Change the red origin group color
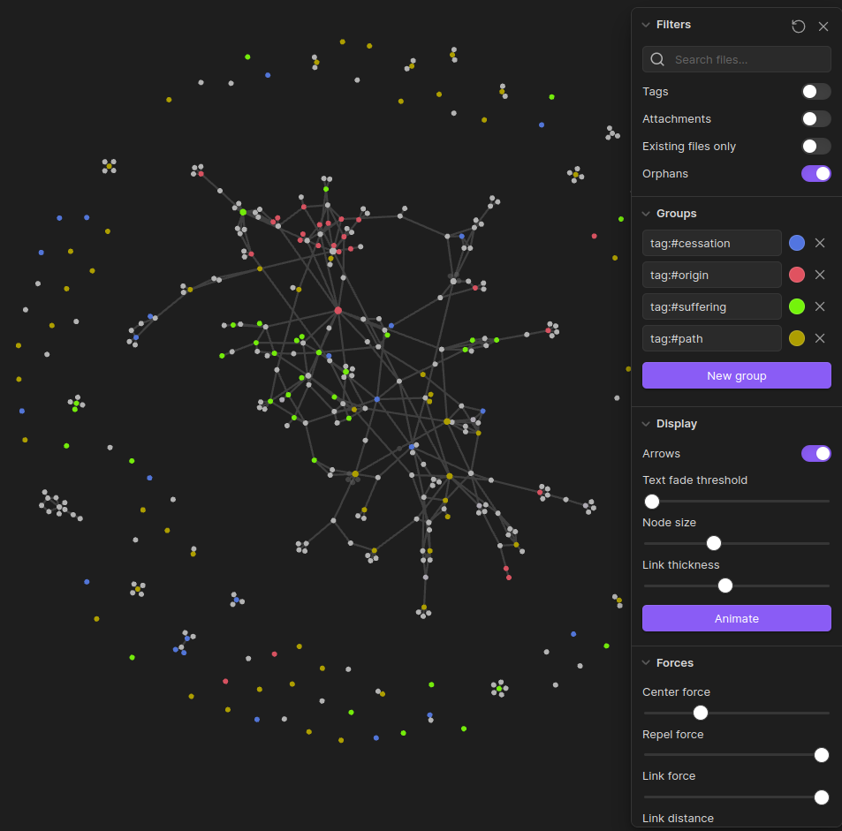This screenshot has height=831, width=842. pos(797,275)
